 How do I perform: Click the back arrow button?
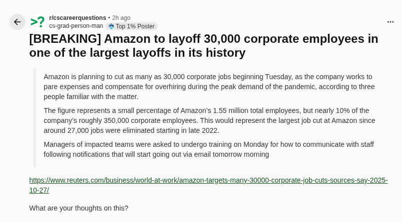[x=17, y=22]
